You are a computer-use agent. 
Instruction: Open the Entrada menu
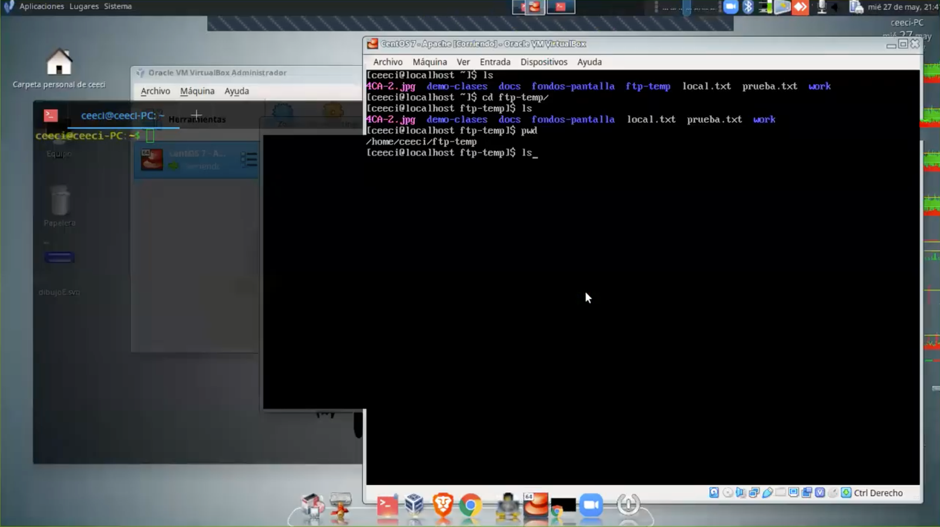[x=495, y=62]
